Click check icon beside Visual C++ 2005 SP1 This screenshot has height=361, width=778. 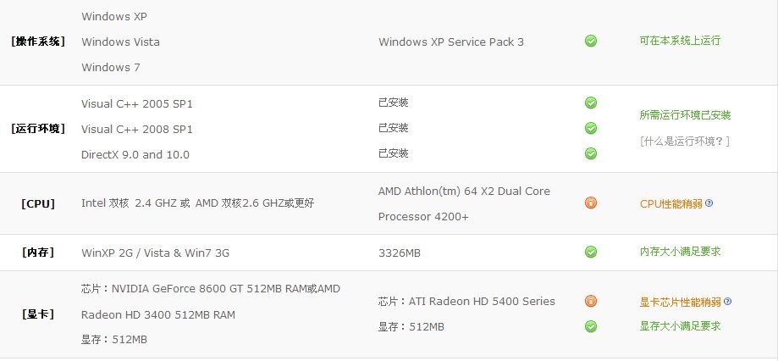click(x=590, y=103)
